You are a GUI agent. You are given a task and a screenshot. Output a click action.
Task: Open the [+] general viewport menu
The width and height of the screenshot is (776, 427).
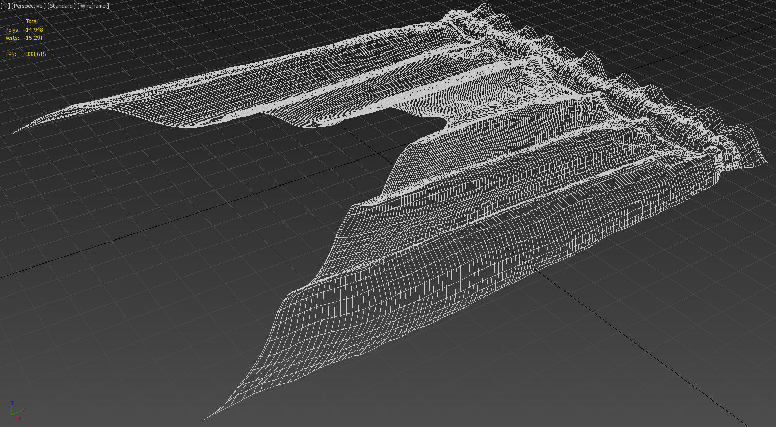(x=5, y=6)
